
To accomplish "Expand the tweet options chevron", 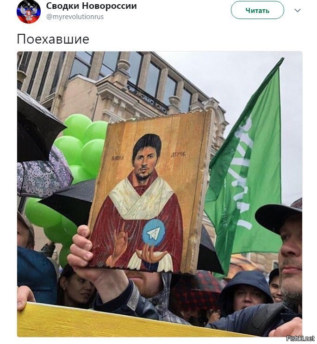I will point(298,10).
